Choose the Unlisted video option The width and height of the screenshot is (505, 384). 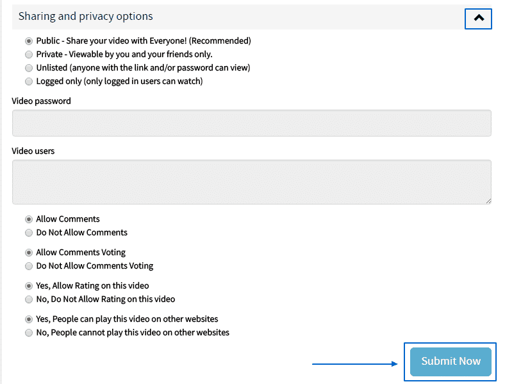[29, 68]
